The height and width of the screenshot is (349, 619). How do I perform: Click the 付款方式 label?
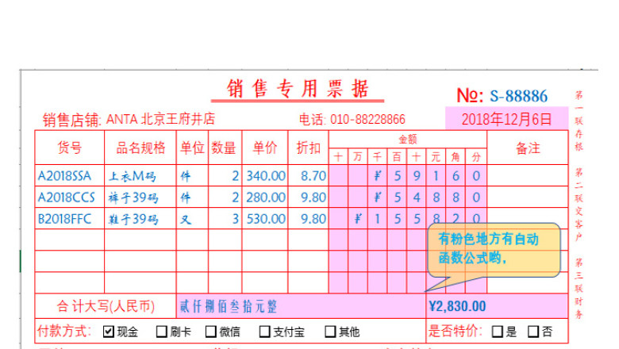point(64,332)
